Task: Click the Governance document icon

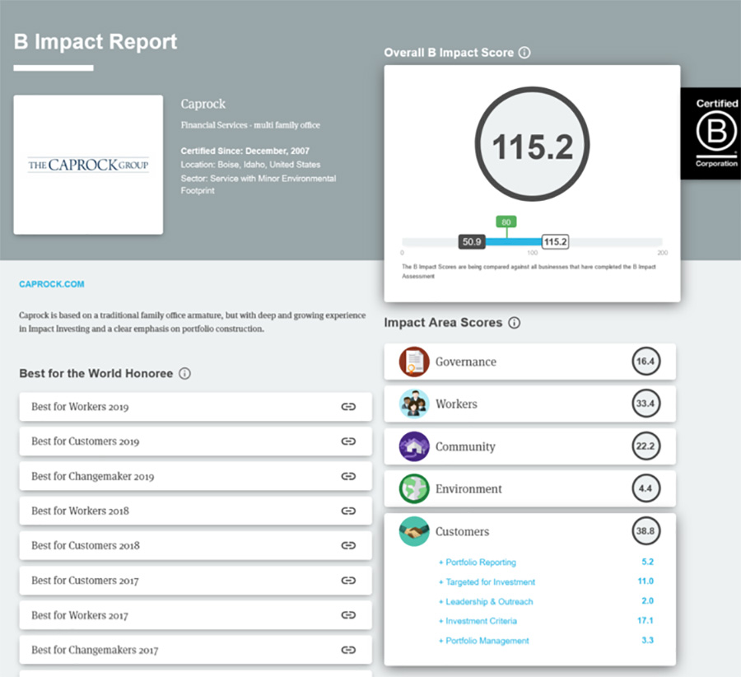Action: coord(414,362)
